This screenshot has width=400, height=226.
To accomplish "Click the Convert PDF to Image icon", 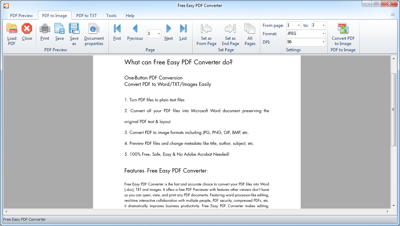I will (343, 33).
